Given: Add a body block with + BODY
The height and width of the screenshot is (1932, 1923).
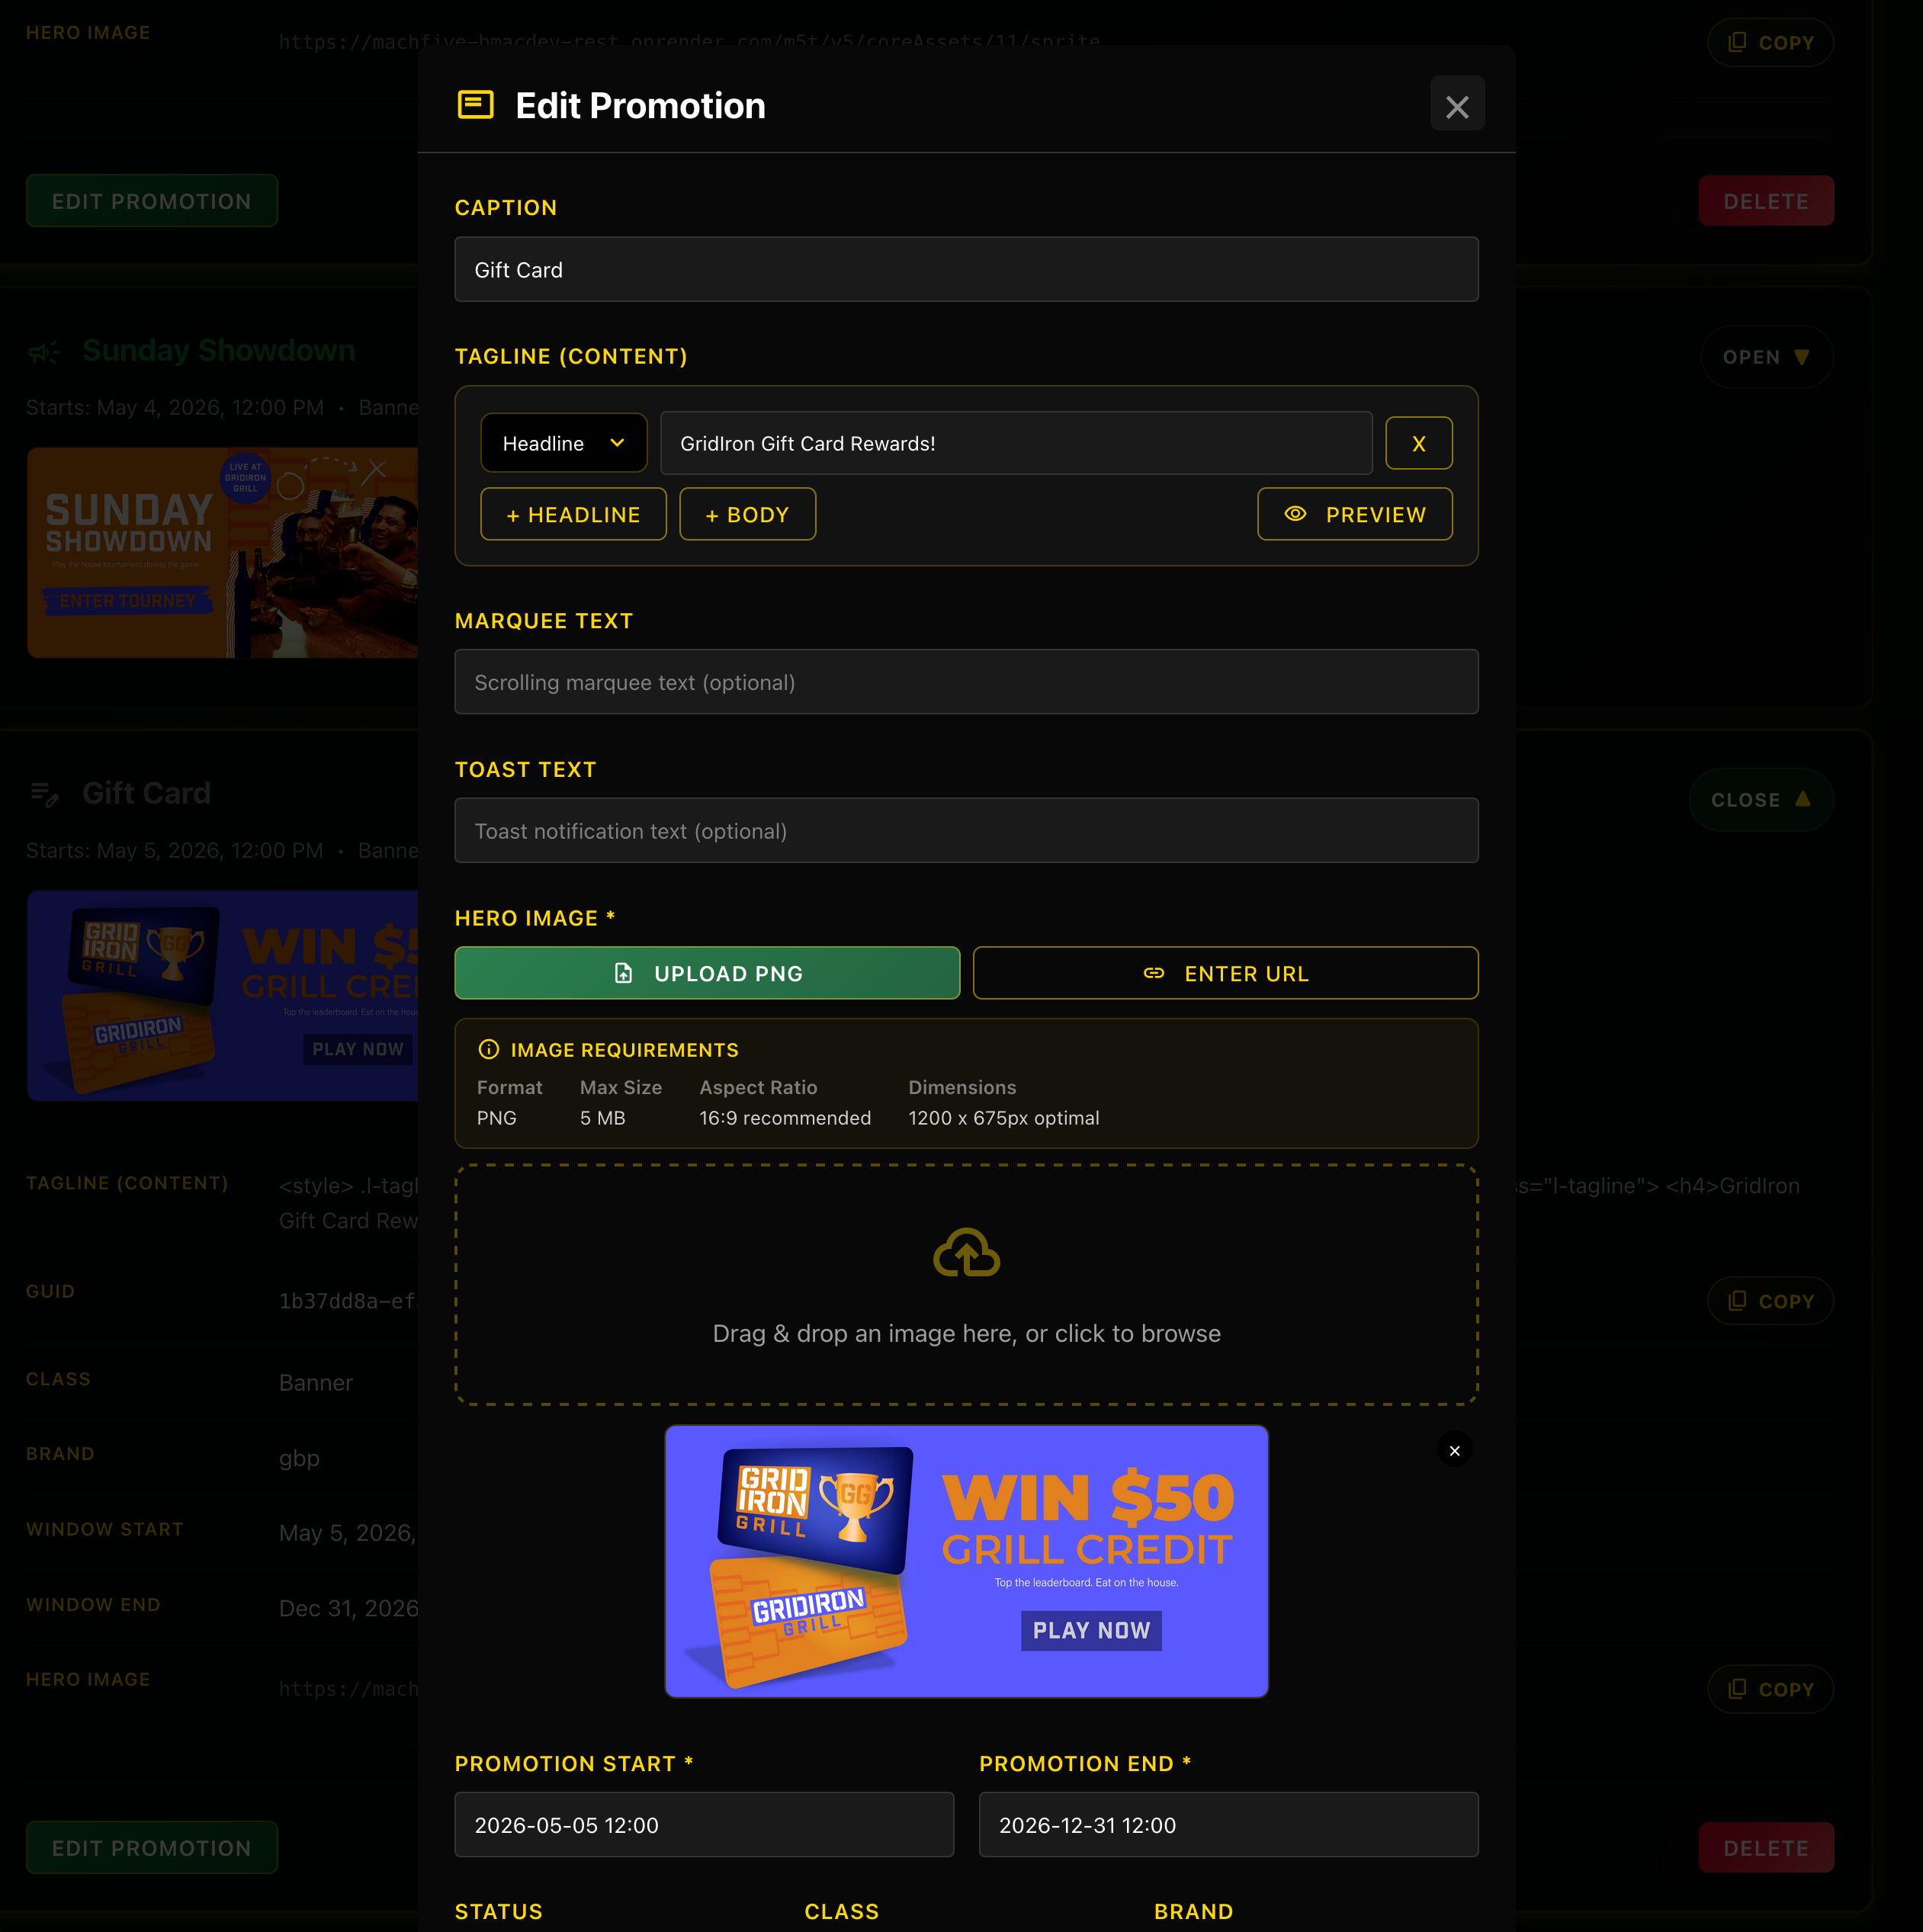Looking at the screenshot, I should tap(747, 514).
